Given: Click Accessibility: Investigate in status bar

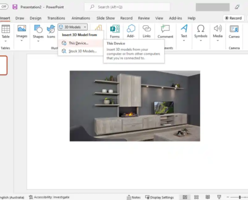Looking at the screenshot, I should [x=49, y=197].
